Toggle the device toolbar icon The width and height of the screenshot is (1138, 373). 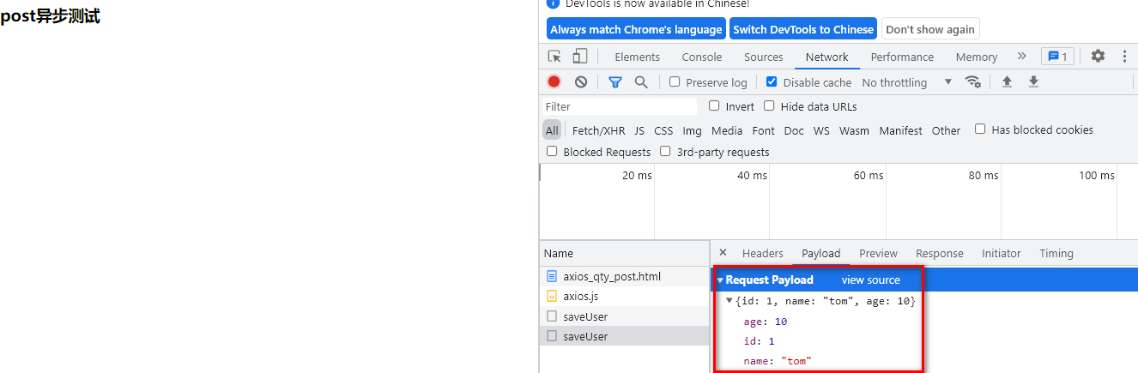coord(580,57)
